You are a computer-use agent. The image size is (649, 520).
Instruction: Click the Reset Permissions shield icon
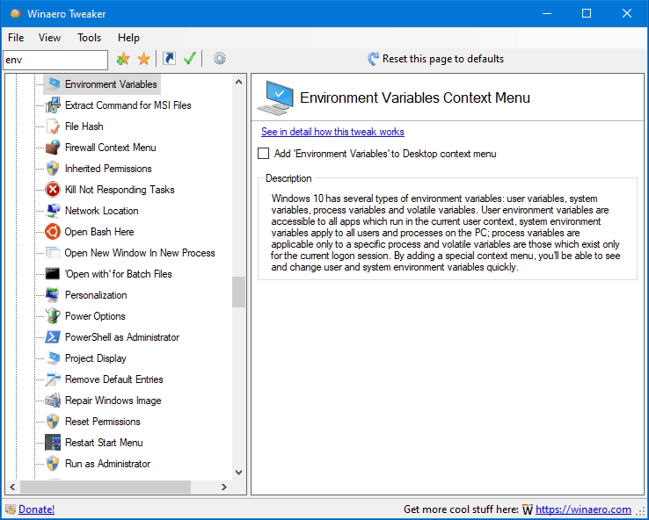[x=53, y=422]
